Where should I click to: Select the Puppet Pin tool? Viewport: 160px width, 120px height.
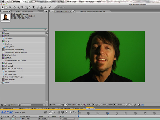(50, 7)
